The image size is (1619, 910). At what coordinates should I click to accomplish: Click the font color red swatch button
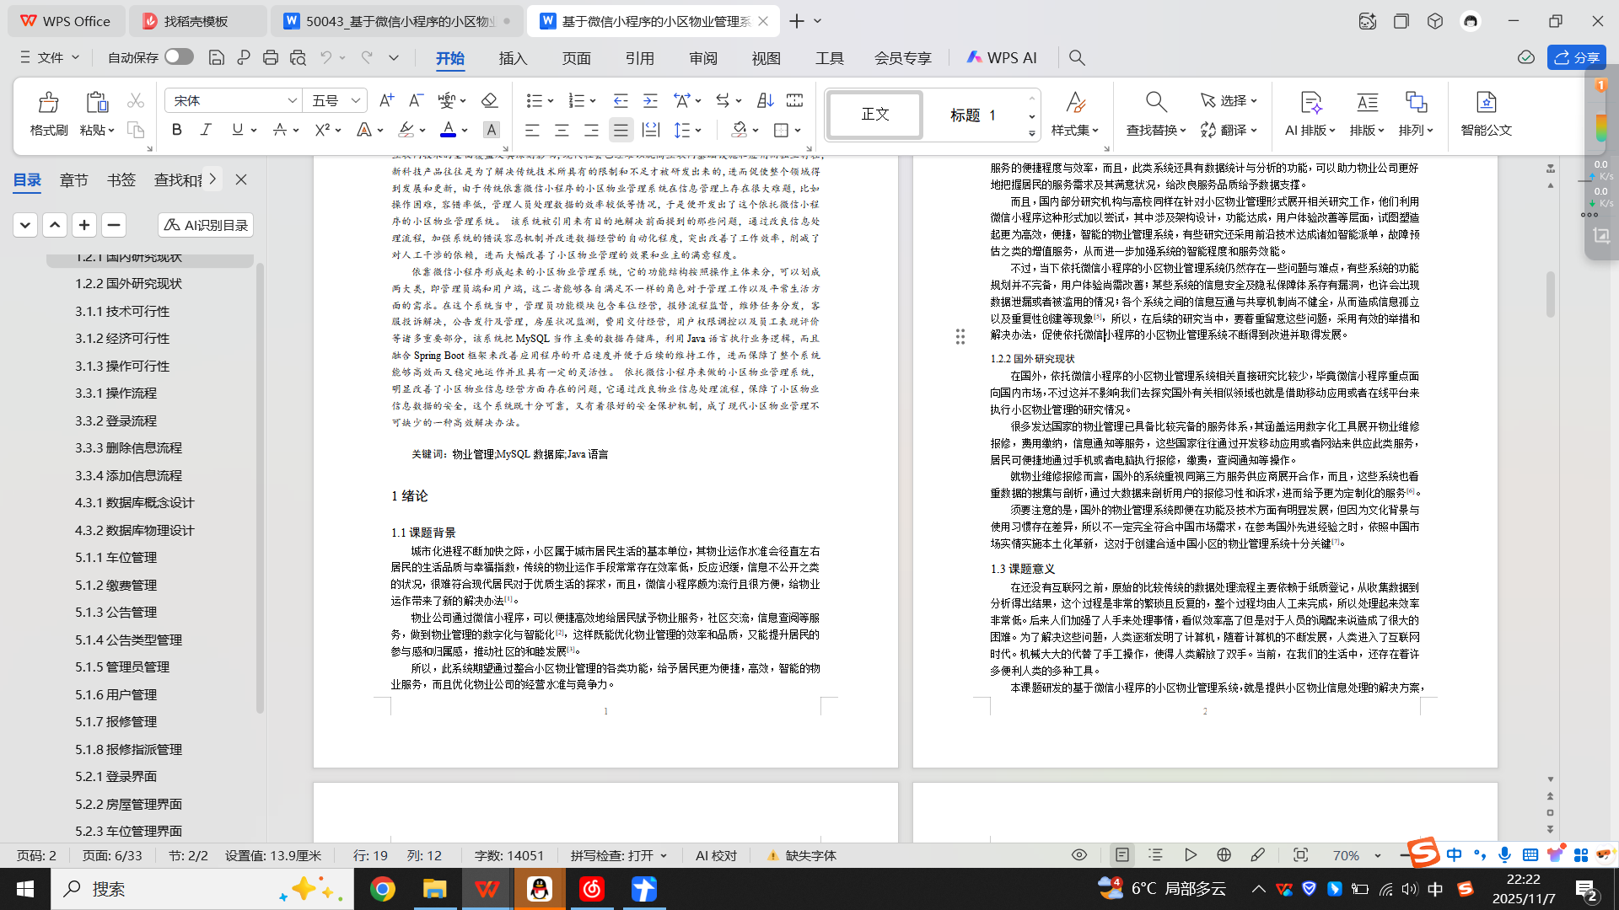(449, 130)
